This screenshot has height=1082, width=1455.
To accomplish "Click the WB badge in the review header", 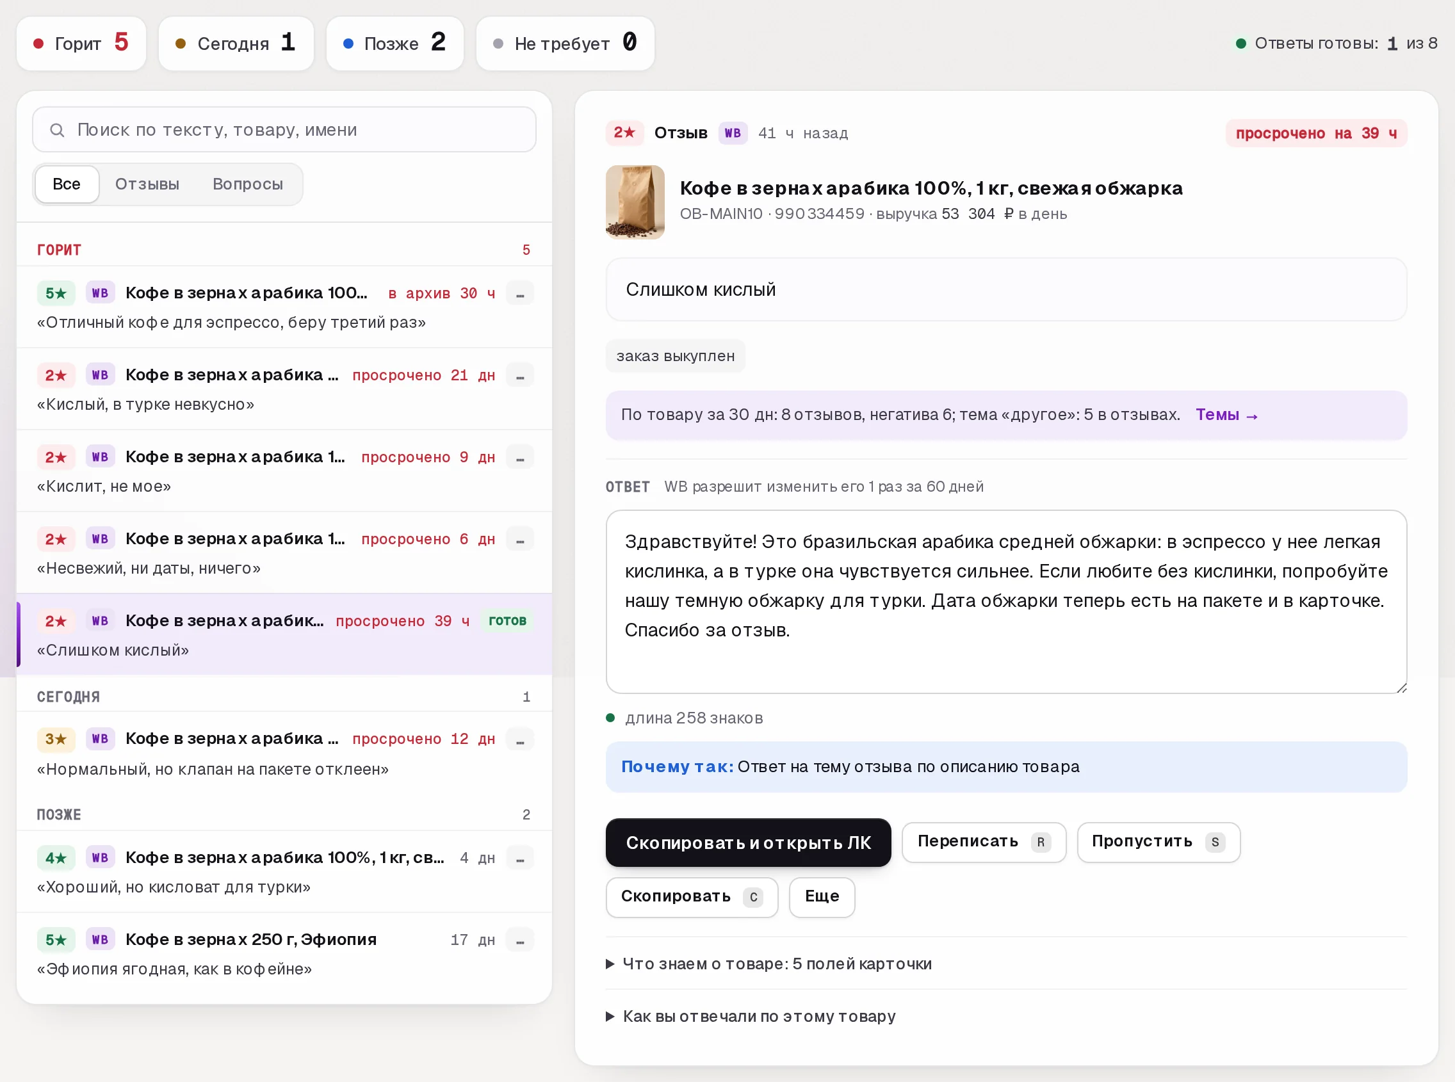I will (x=733, y=133).
